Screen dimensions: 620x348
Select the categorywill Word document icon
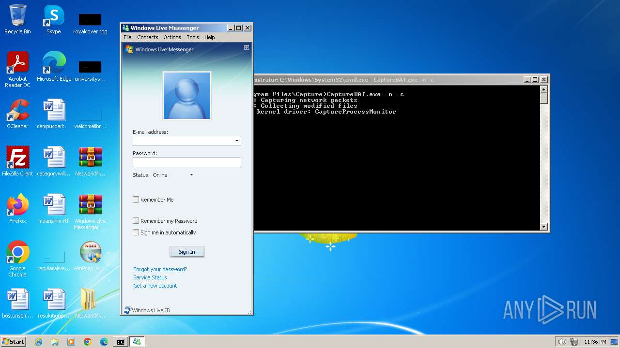click(54, 161)
